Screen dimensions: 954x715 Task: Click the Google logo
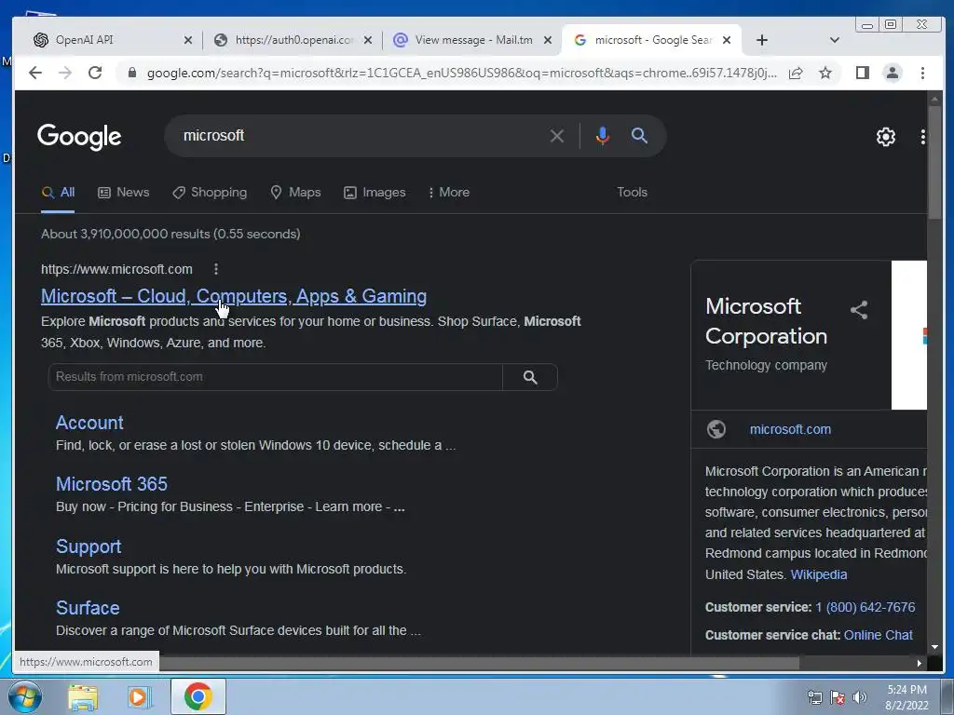click(79, 137)
